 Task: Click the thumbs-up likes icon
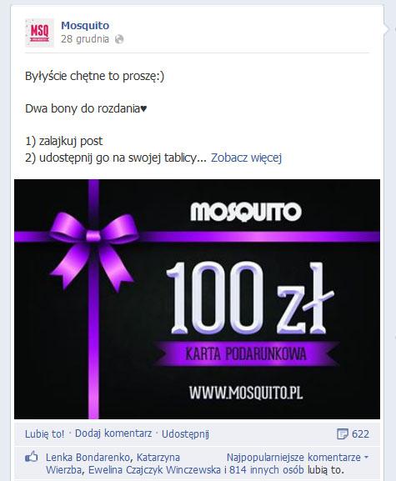(32, 457)
